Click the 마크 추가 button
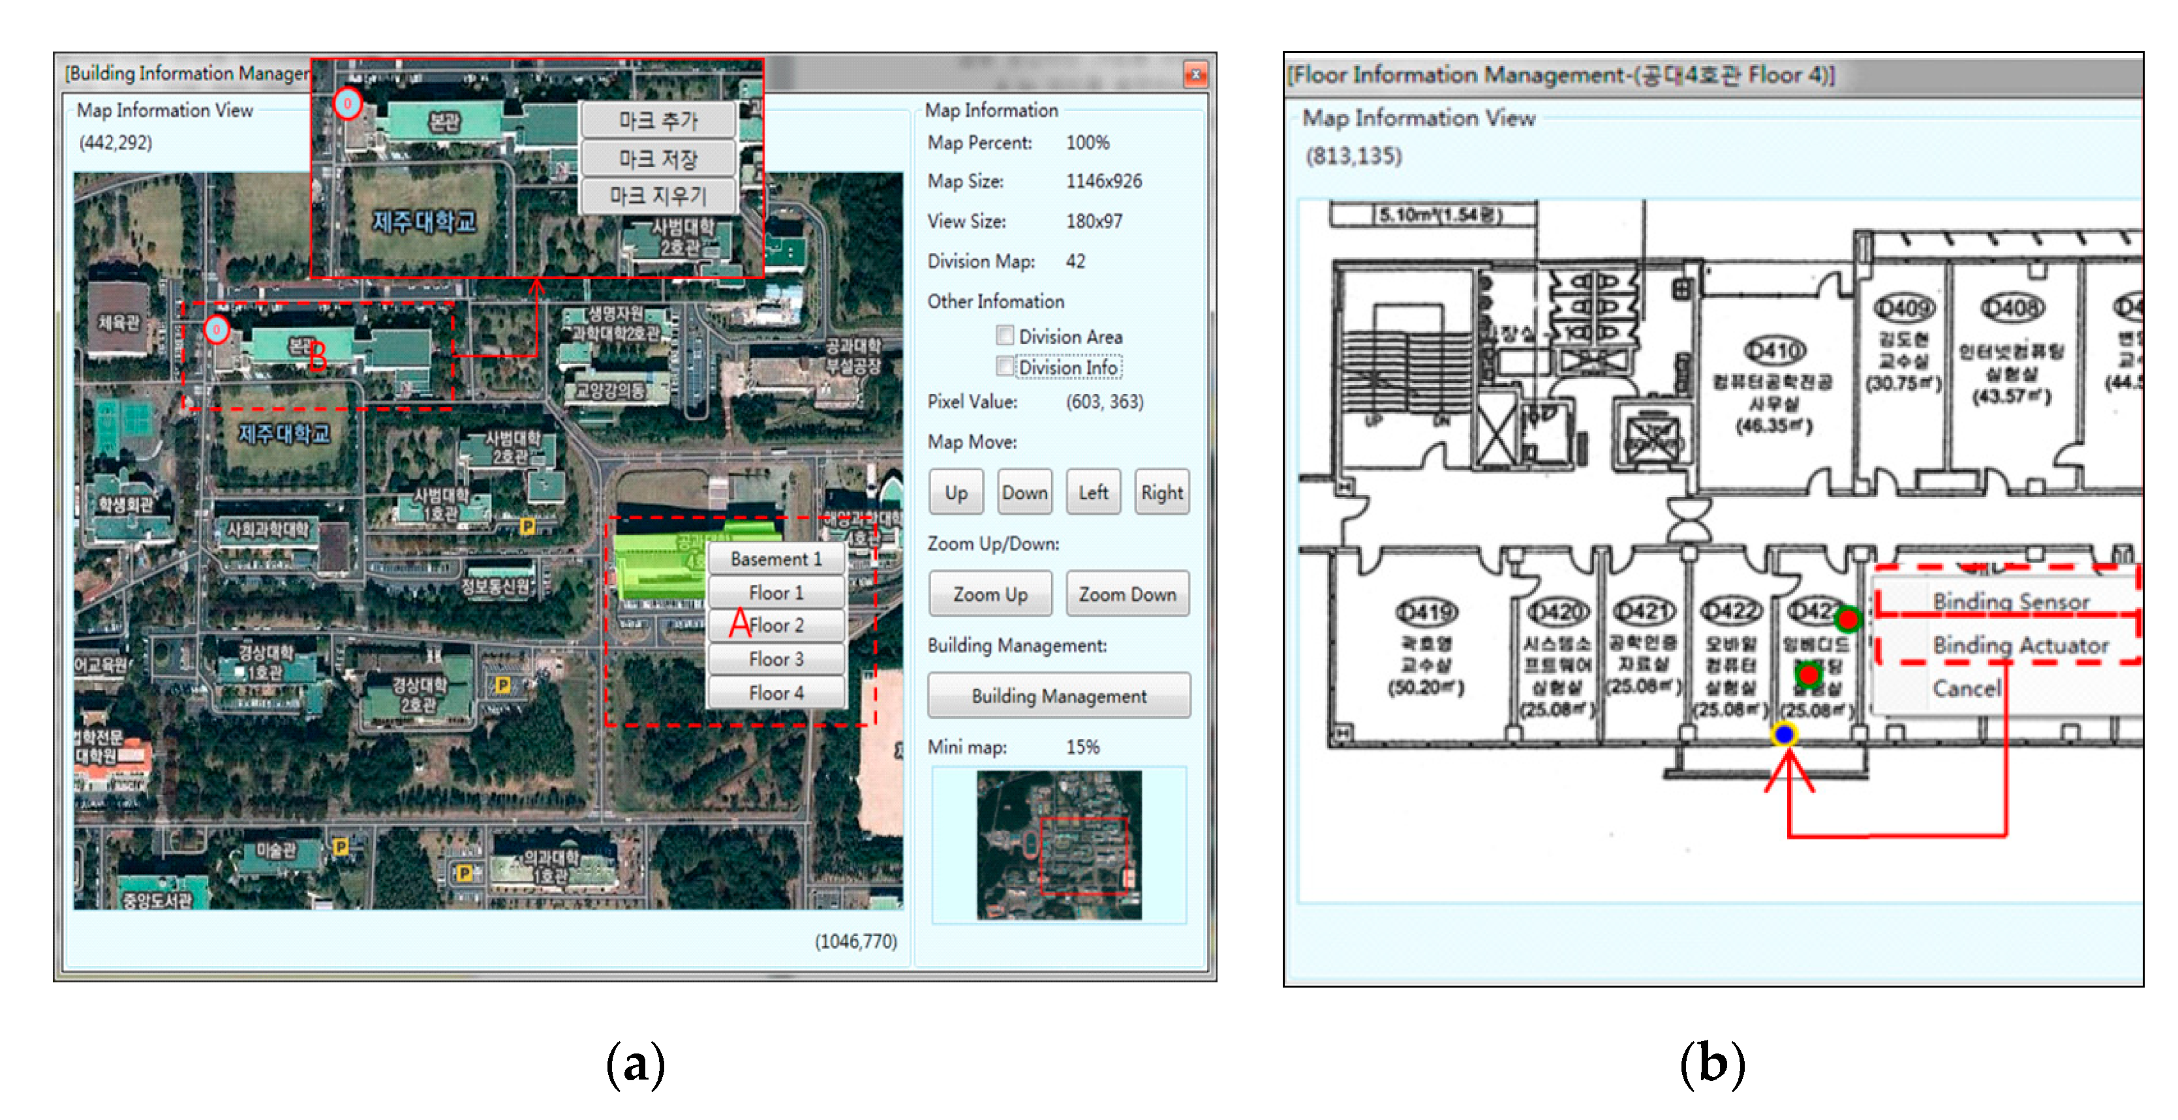This screenshot has width=2178, height=1120. click(x=658, y=121)
